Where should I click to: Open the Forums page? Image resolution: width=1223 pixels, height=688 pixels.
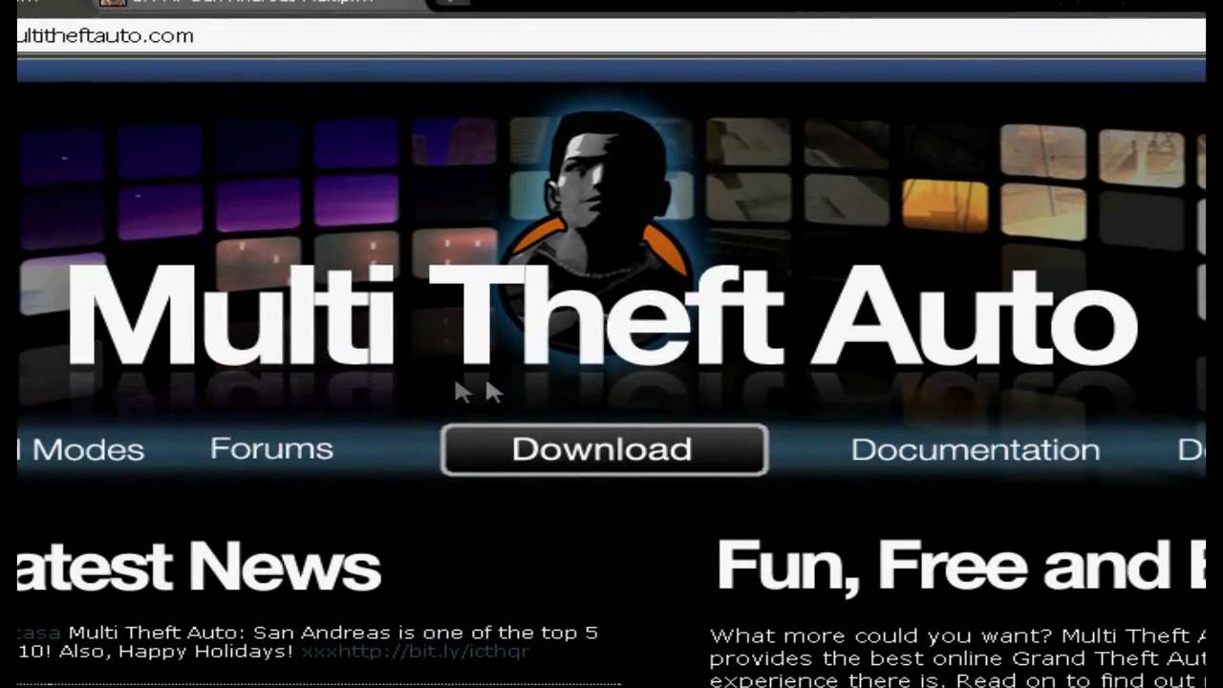click(x=271, y=449)
